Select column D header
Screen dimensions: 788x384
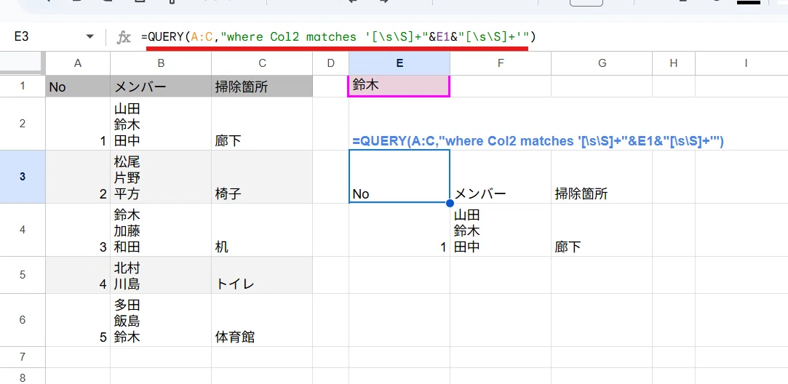[x=330, y=63]
